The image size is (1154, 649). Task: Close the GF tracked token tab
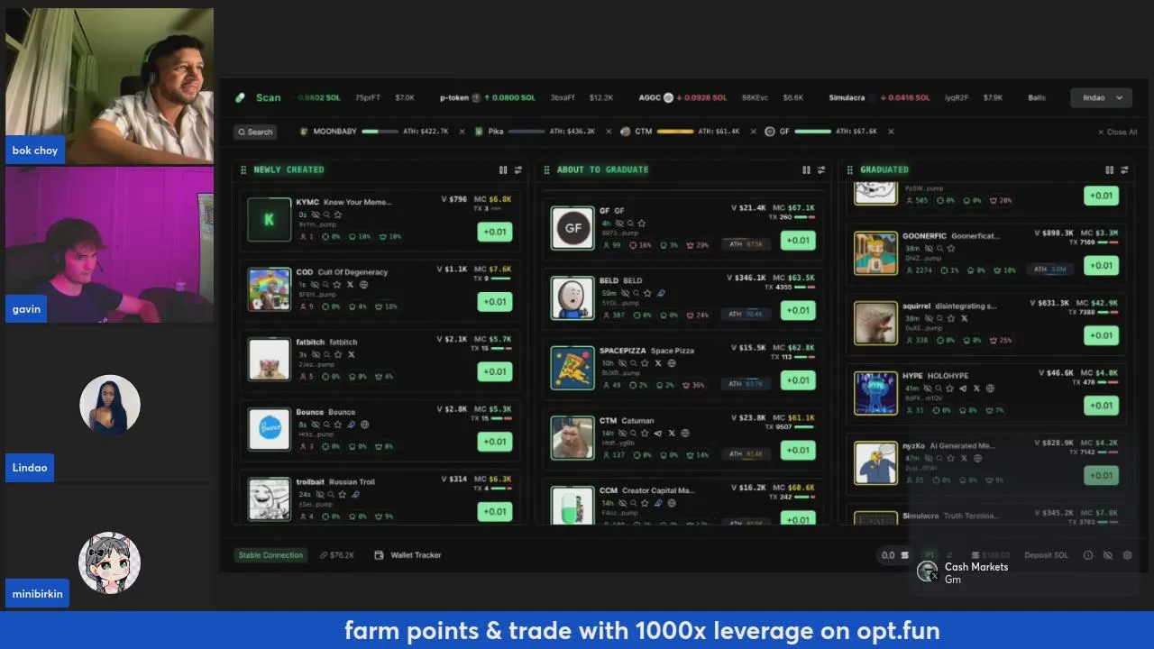(891, 132)
